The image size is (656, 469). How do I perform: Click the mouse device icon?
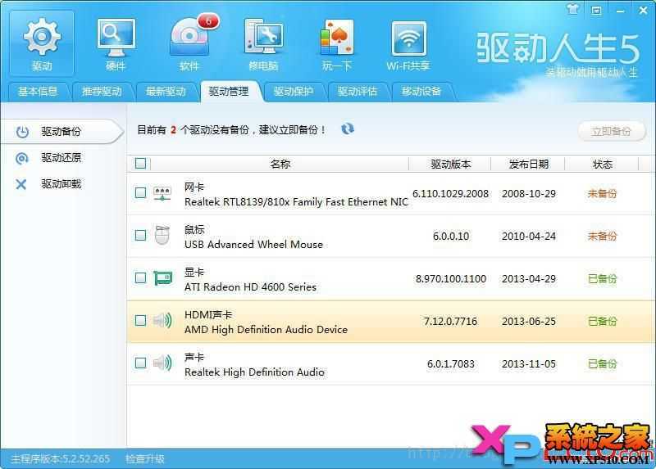(x=162, y=235)
